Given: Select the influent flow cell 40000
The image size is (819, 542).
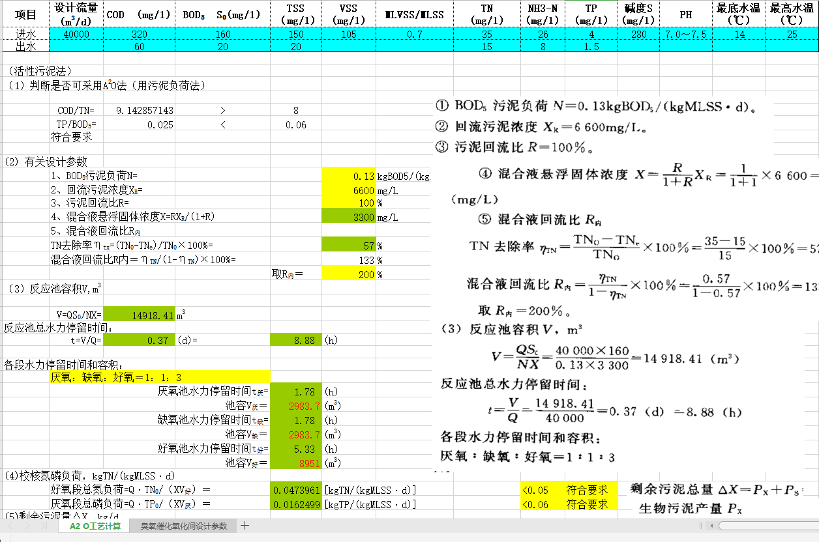Looking at the screenshot, I should point(76,34).
